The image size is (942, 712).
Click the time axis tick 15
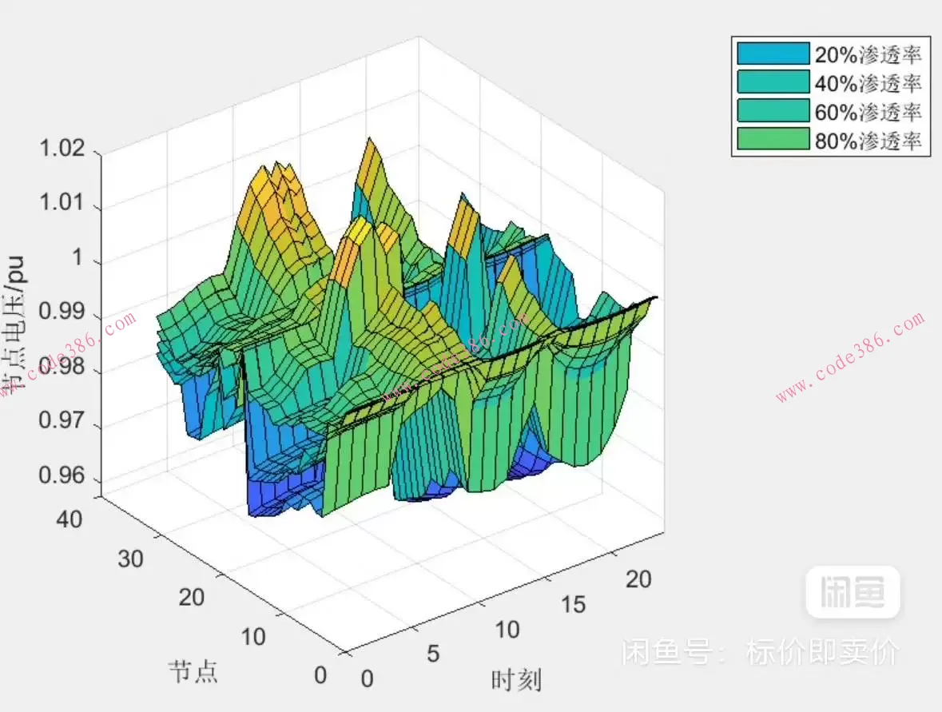[573, 604]
